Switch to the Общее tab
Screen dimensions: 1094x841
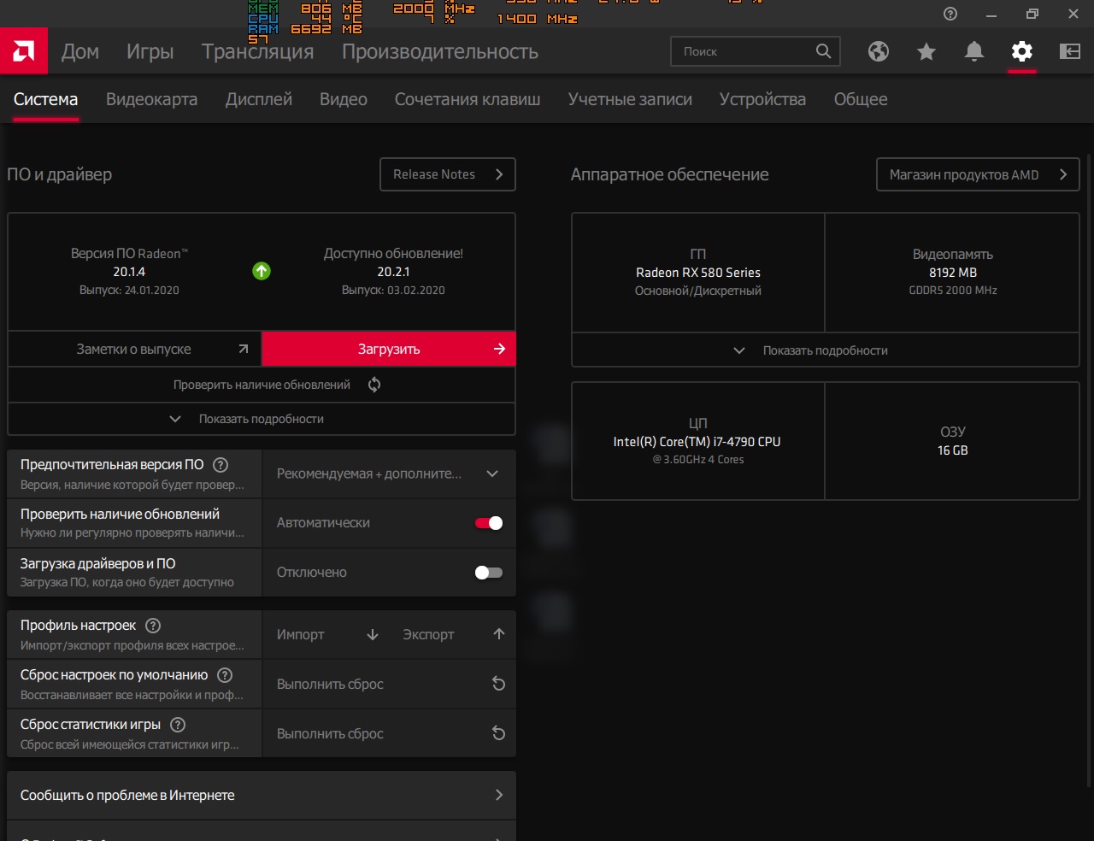[x=861, y=99]
